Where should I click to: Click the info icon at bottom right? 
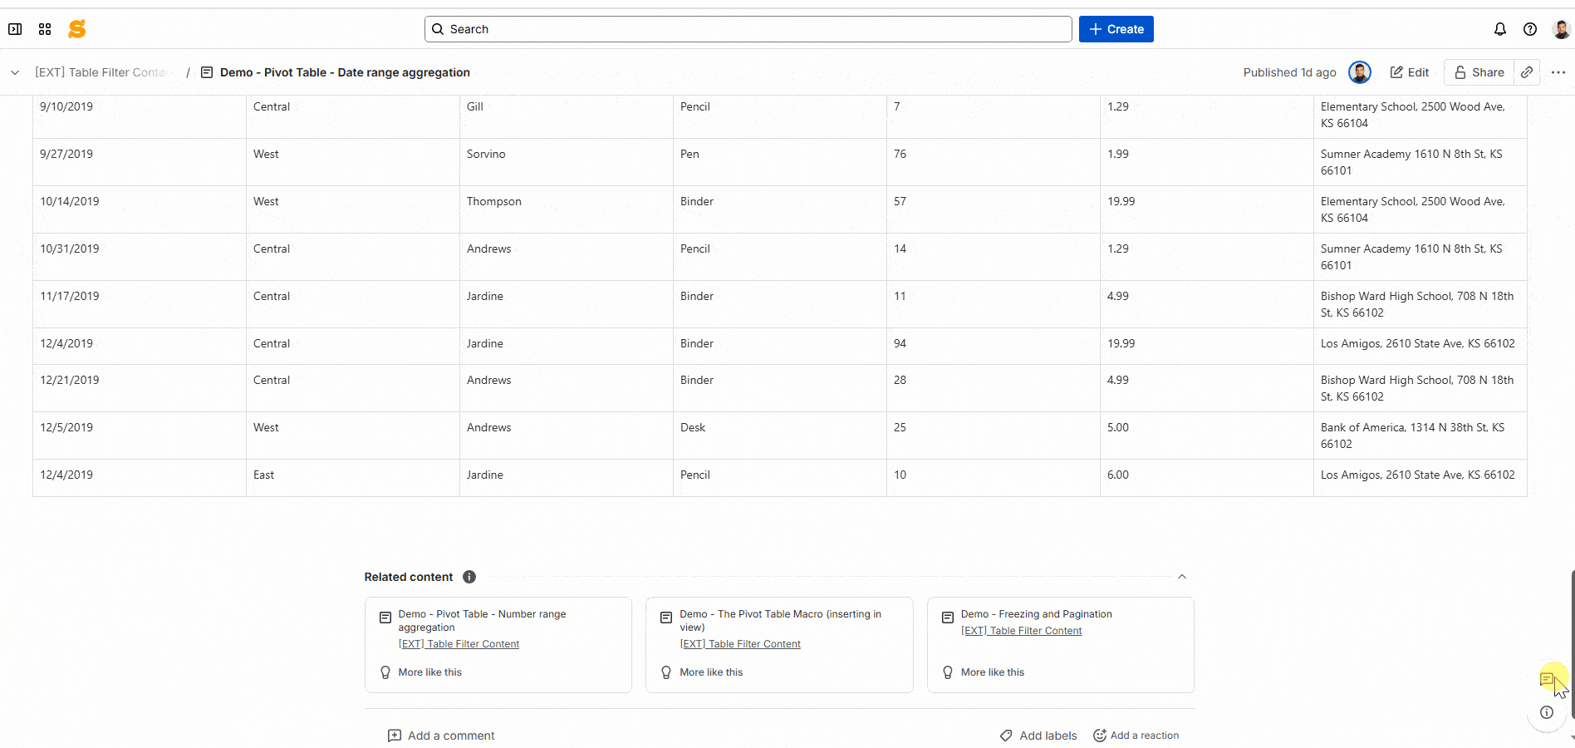tap(1546, 712)
